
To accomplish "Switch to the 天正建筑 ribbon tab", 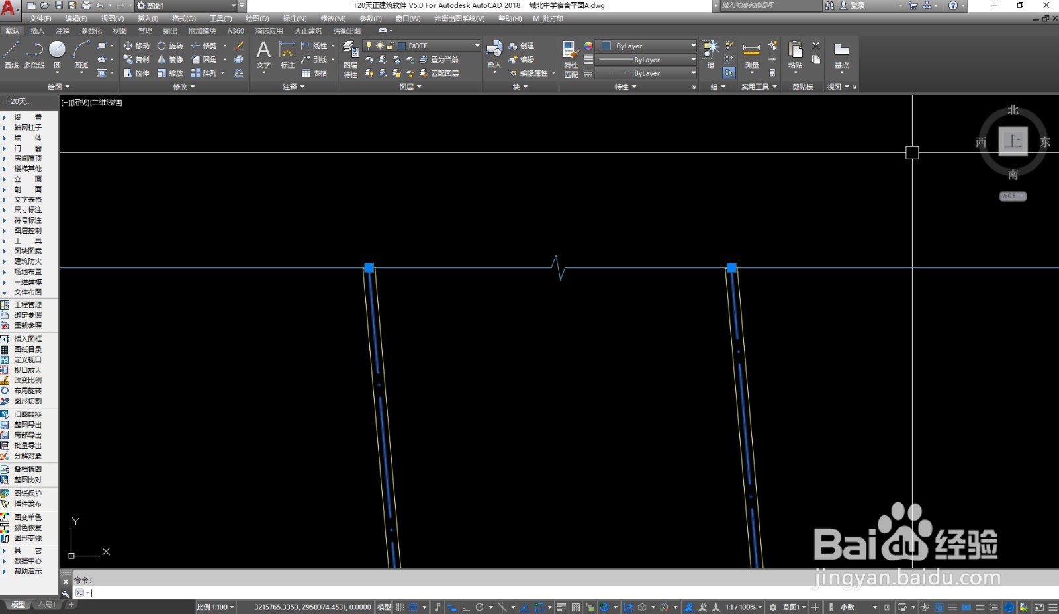I will [x=308, y=31].
